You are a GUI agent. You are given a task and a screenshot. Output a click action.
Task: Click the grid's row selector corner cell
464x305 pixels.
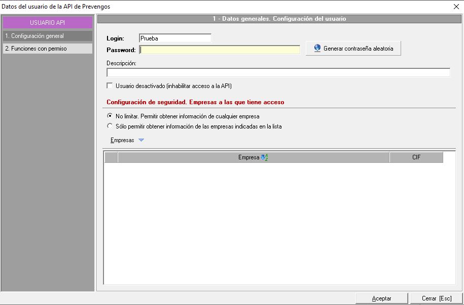point(111,157)
